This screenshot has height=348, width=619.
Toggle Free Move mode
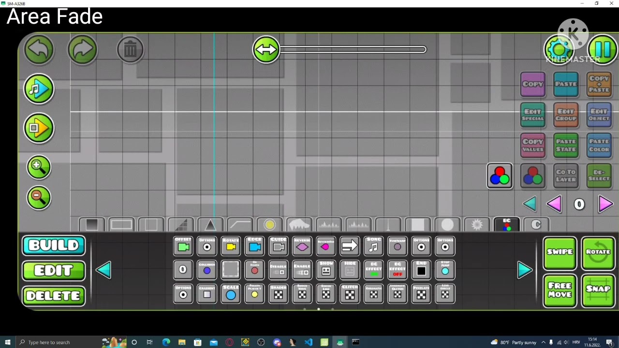click(x=560, y=290)
